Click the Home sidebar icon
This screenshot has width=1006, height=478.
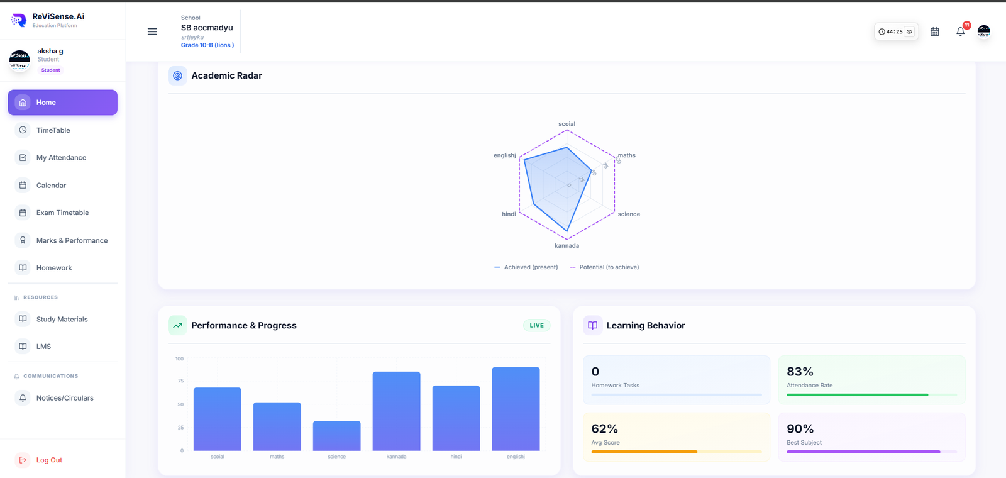23,103
